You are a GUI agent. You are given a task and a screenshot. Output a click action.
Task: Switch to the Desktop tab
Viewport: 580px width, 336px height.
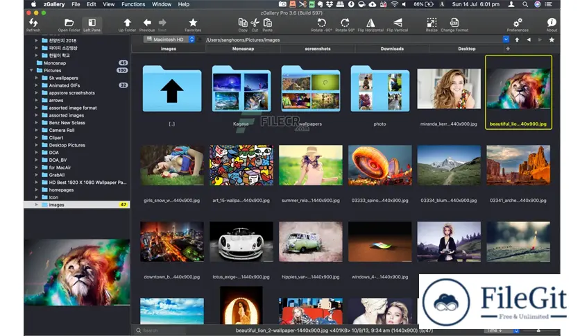pos(467,49)
